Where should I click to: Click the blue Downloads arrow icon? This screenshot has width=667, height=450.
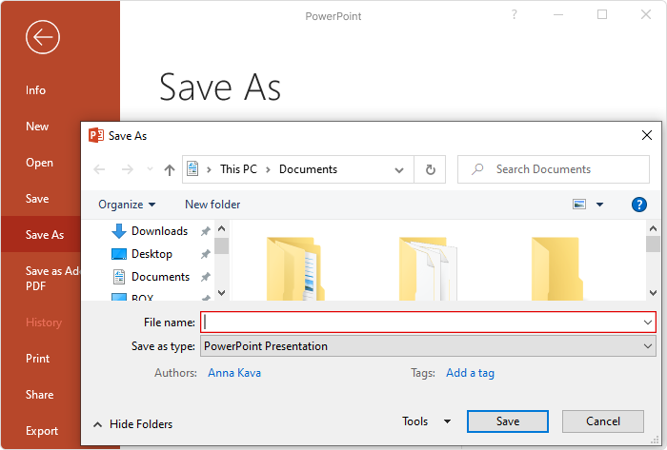pos(119,231)
